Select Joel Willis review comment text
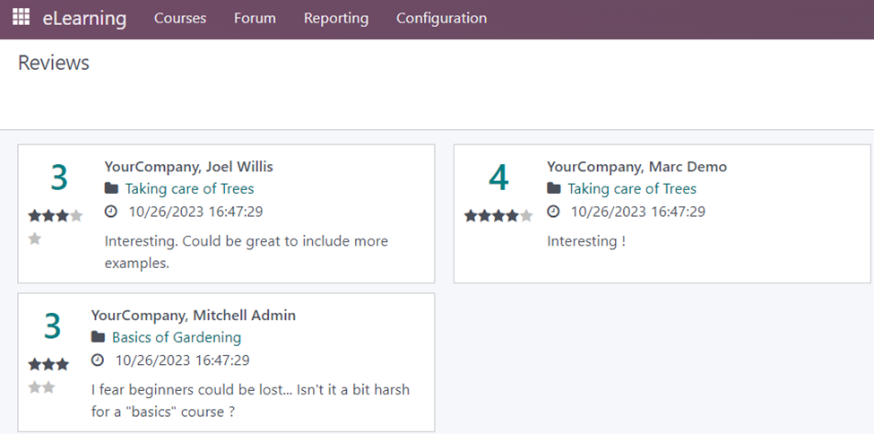 [246, 252]
